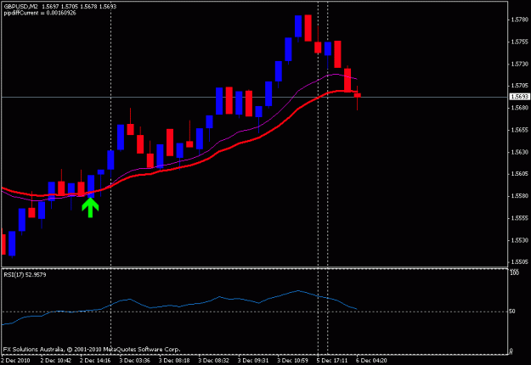Click the 3 Dec 09:31 time label
The height and width of the screenshot is (365, 531).
click(253, 361)
